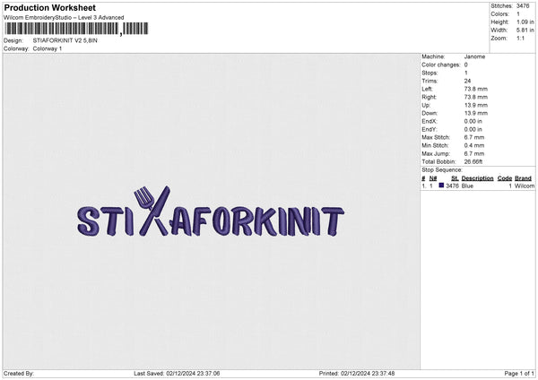The image size is (538, 380).
Task: Click the Machine value Janome
Action: [474, 56]
